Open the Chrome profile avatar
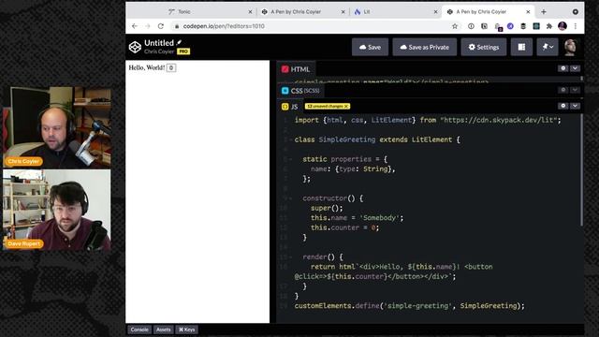Image resolution: width=599 pixels, height=337 pixels. click(562, 26)
